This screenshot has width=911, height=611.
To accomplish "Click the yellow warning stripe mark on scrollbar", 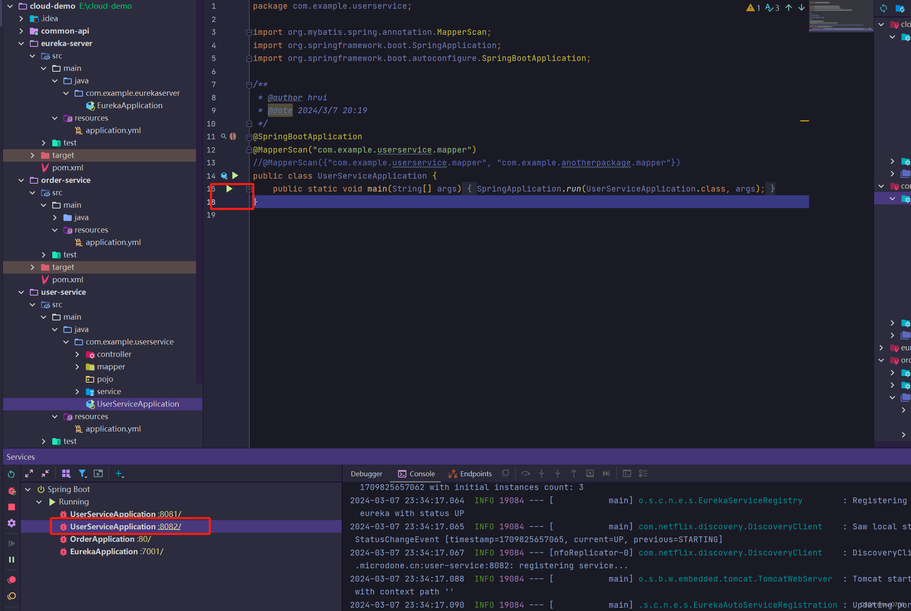I will [x=804, y=121].
